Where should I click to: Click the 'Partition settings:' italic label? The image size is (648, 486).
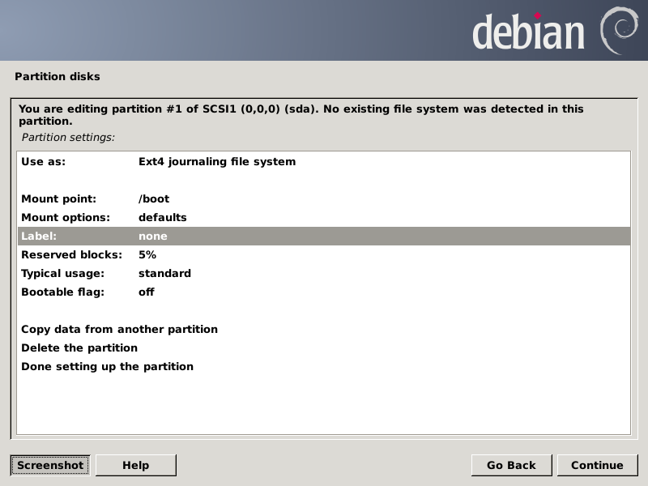68,137
